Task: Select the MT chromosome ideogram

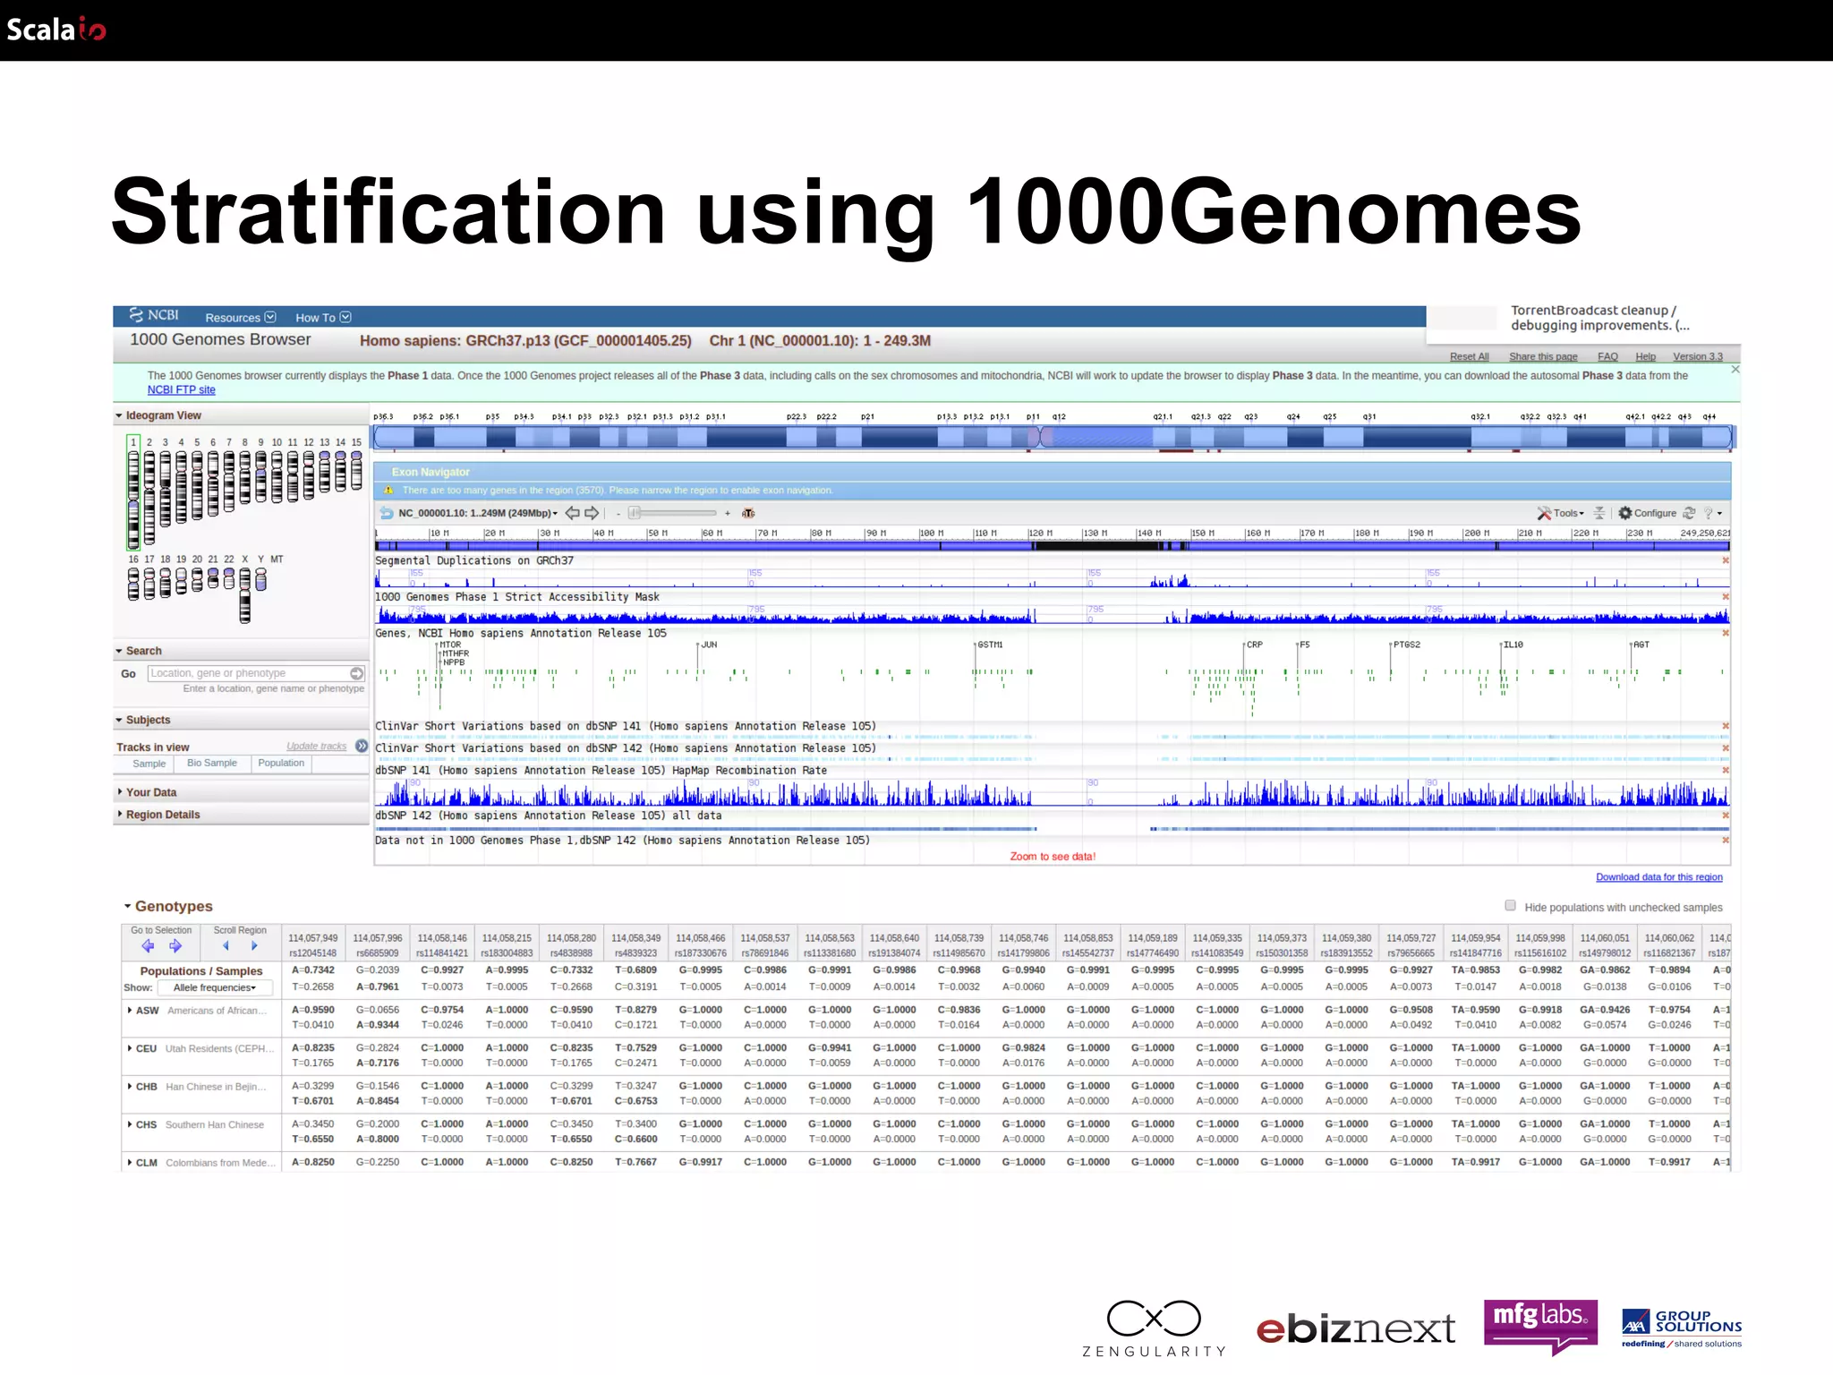Action: pos(277,559)
